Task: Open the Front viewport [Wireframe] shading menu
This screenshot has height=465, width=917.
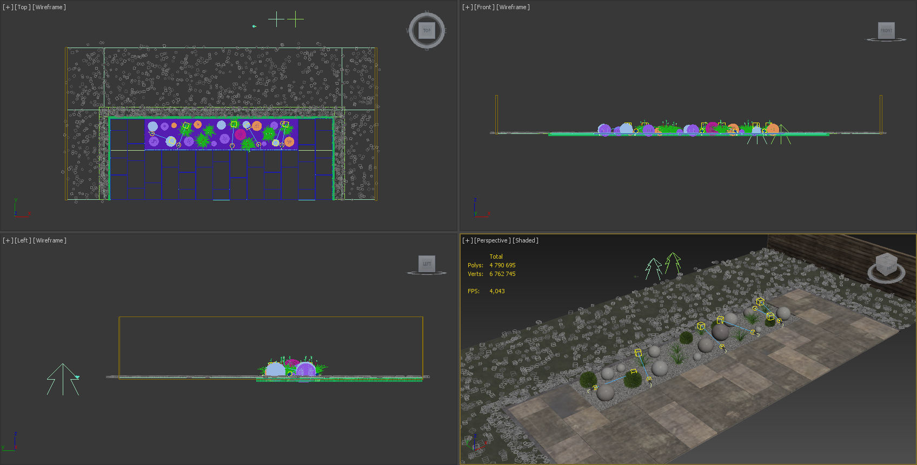Action: coord(513,7)
